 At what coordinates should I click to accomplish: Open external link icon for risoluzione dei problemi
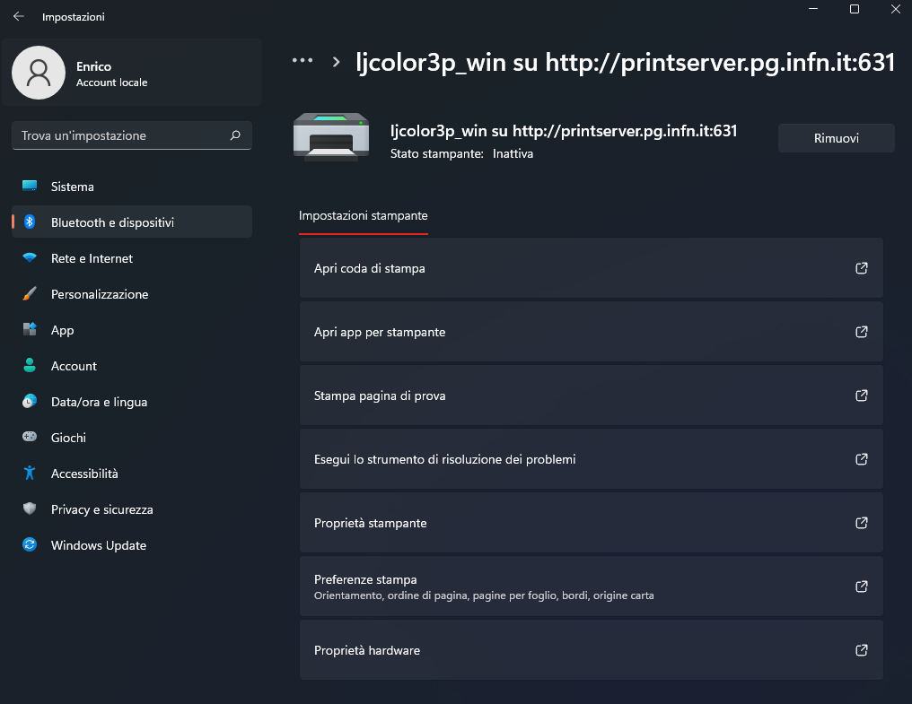tap(862, 459)
